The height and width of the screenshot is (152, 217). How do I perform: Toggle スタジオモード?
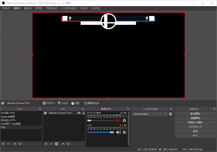[x=195, y=127]
